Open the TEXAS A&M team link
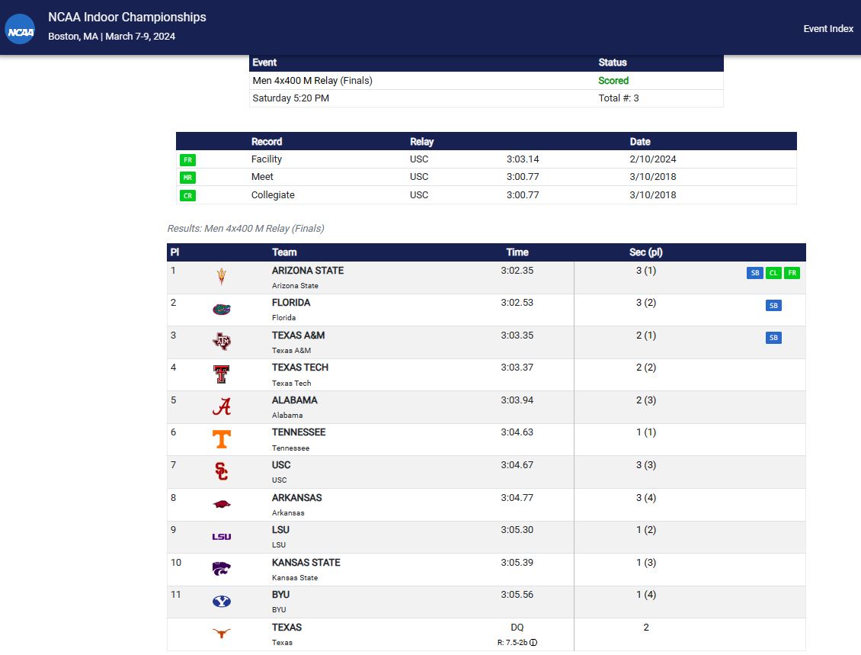The image size is (861, 655). point(298,336)
